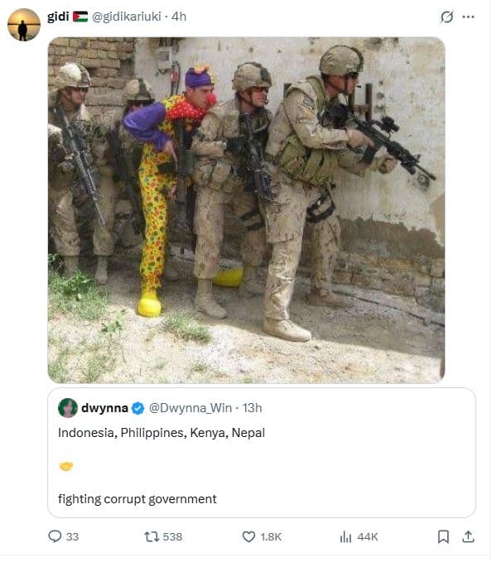The height and width of the screenshot is (562, 497).
Task: Click the 1.8K likes count
Action: (x=271, y=537)
